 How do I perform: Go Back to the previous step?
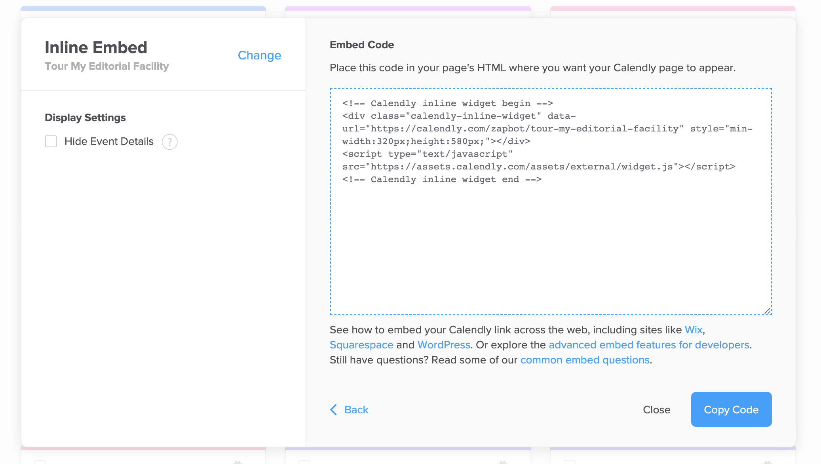(356, 410)
